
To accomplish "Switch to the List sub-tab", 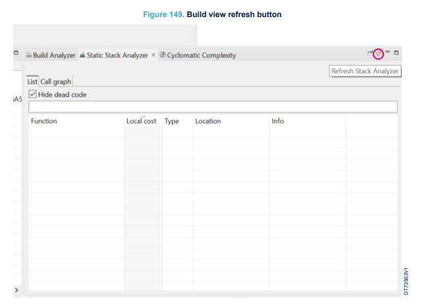I will click(x=32, y=82).
